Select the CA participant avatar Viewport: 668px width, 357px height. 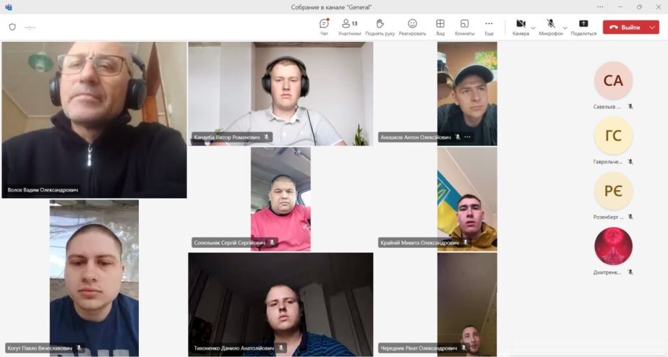(613, 81)
